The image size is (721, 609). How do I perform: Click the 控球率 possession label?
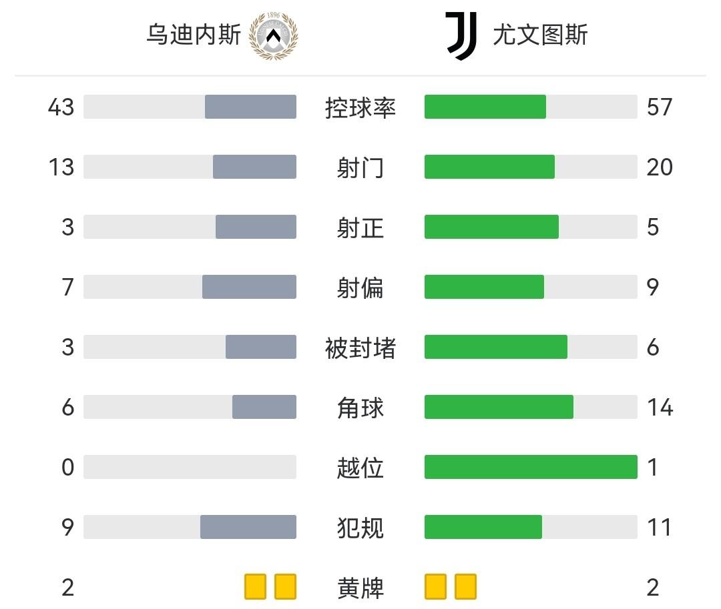[x=360, y=107]
